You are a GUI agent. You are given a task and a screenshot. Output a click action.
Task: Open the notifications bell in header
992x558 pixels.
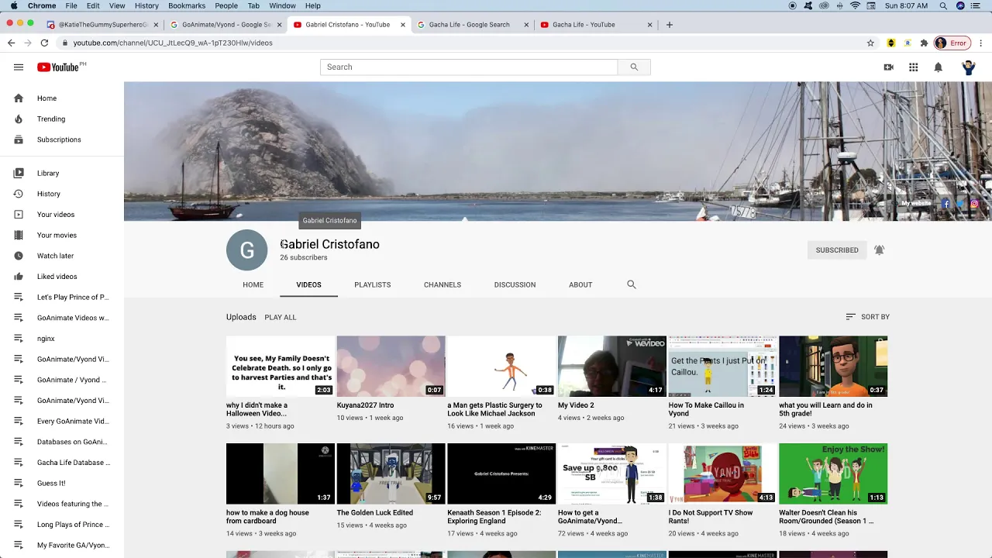(x=939, y=67)
